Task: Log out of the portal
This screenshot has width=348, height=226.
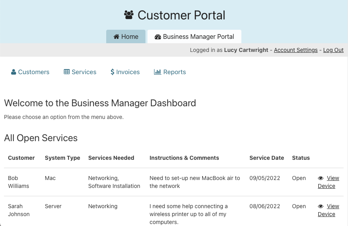Action: [x=333, y=50]
